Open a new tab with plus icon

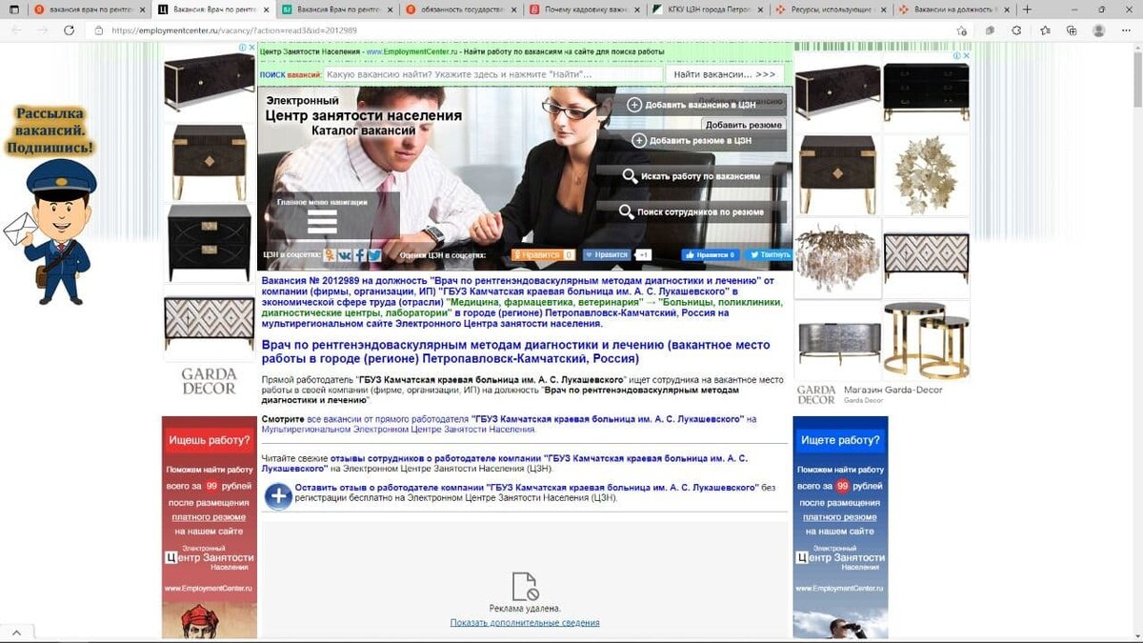(1027, 9)
